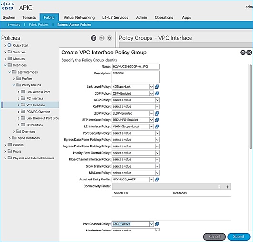The image size is (253, 242).
Task: Click the Switches folder icon
Action: click(10, 52)
